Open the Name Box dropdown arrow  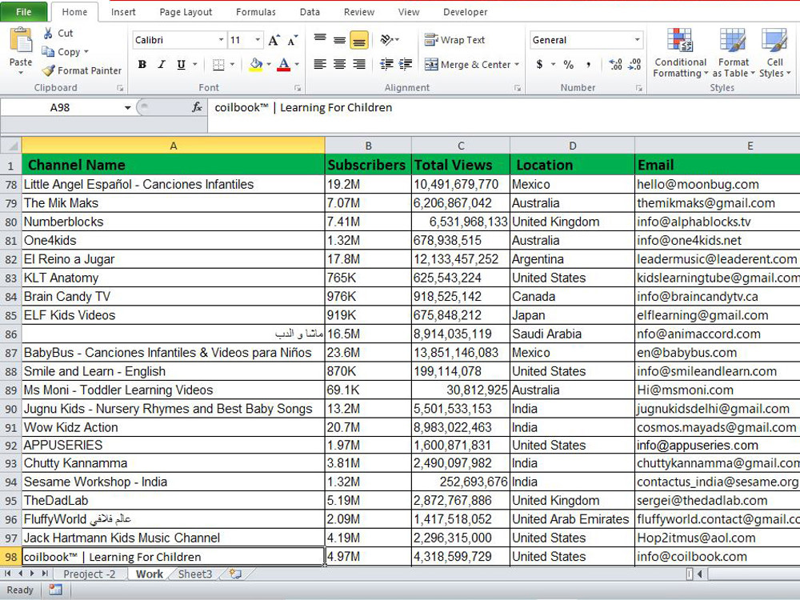[x=127, y=108]
